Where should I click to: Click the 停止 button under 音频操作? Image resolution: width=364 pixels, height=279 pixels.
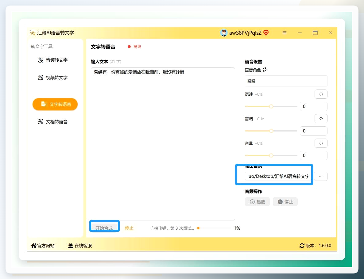pos(285,202)
